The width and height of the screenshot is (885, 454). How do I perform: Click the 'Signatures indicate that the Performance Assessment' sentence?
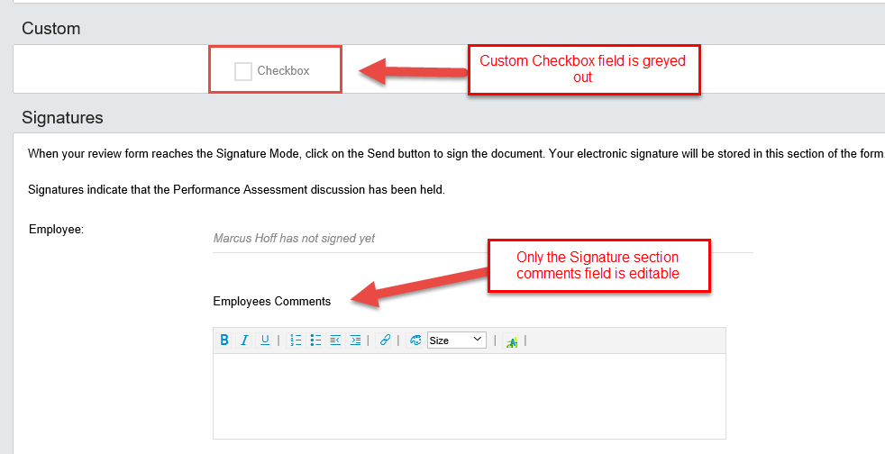[236, 189]
